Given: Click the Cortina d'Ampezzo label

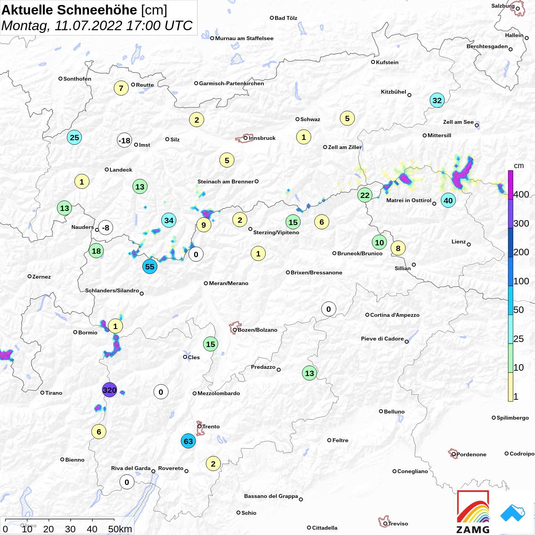Looking at the screenshot, I should click(395, 315).
